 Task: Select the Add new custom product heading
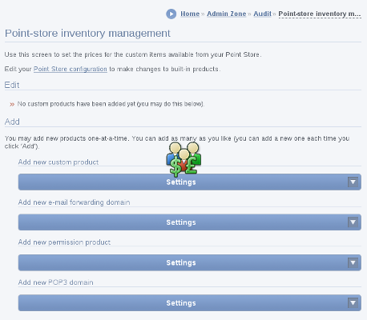58,162
